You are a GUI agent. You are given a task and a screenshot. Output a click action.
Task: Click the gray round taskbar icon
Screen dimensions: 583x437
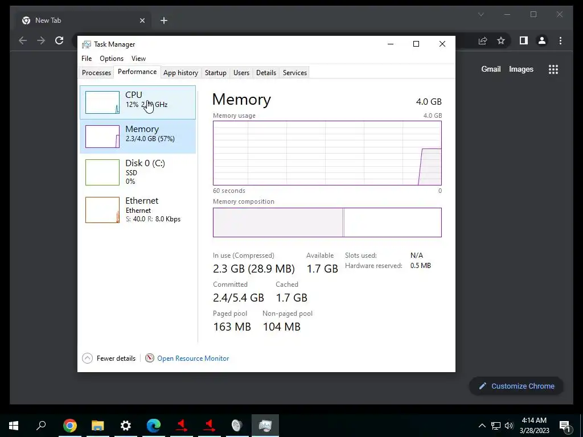coord(237,425)
